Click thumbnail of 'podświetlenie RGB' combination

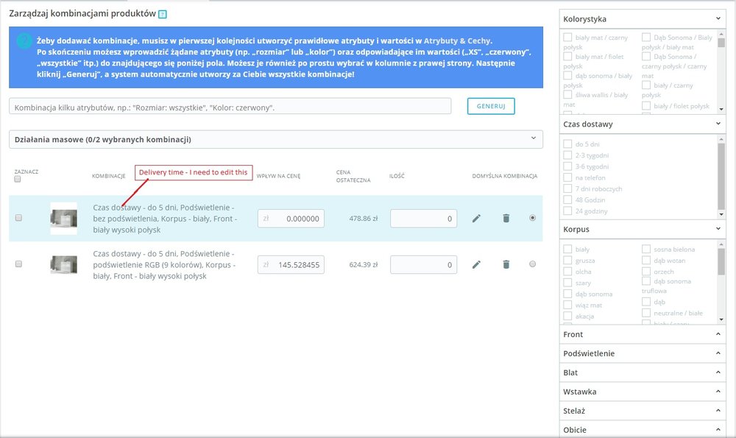(x=64, y=264)
